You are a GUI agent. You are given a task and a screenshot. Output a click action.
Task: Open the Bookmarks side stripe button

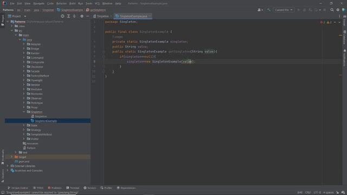click(2, 157)
